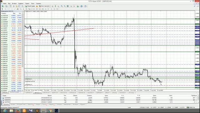Switch to line chart mode
The image size is (200, 113).
click(x=58, y=6)
